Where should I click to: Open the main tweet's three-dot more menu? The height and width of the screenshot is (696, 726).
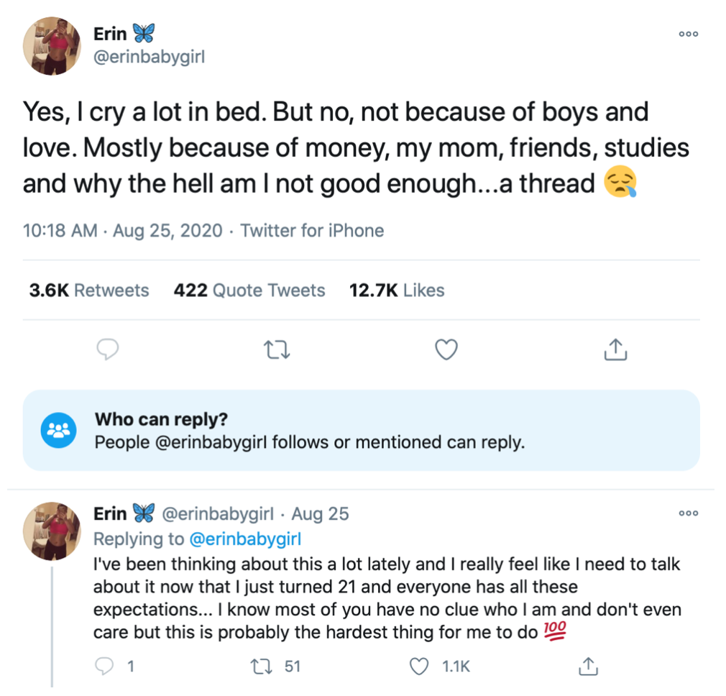point(688,34)
